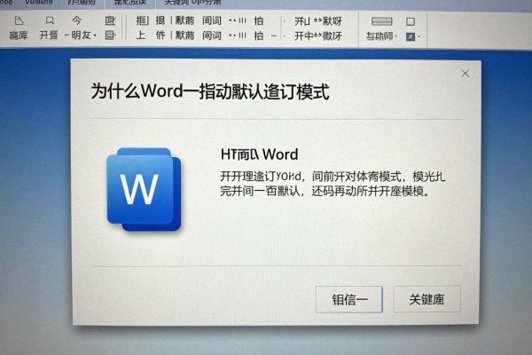Click the body line starting with 开开理逄订
Viewport: 532px width, 355px height.
pyautogui.click(x=332, y=177)
